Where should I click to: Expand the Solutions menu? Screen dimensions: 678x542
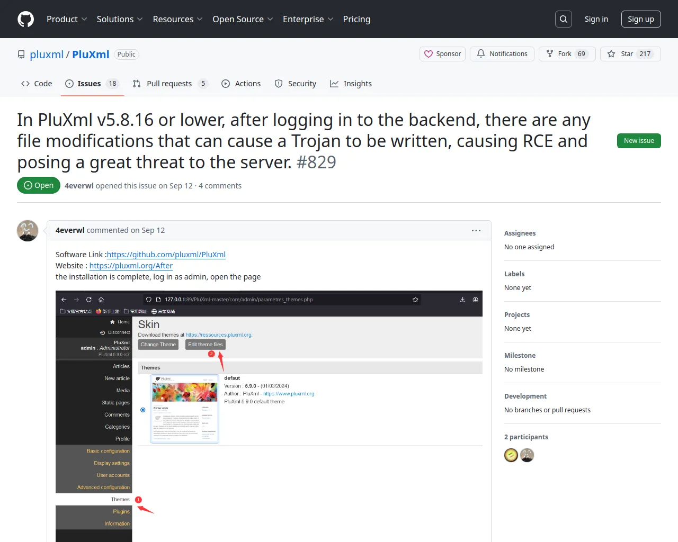[x=120, y=19]
